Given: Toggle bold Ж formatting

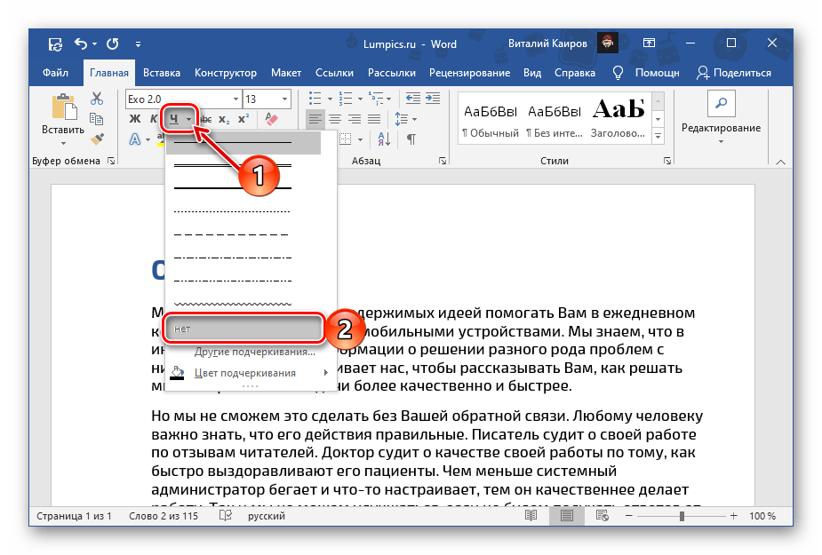Looking at the screenshot, I should 135,119.
